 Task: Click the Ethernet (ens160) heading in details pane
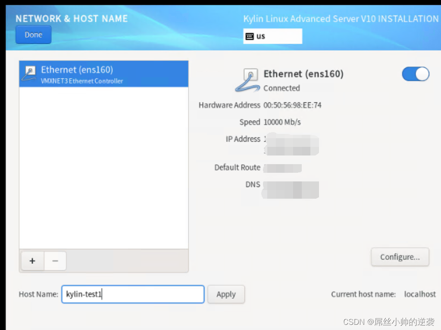(x=303, y=74)
